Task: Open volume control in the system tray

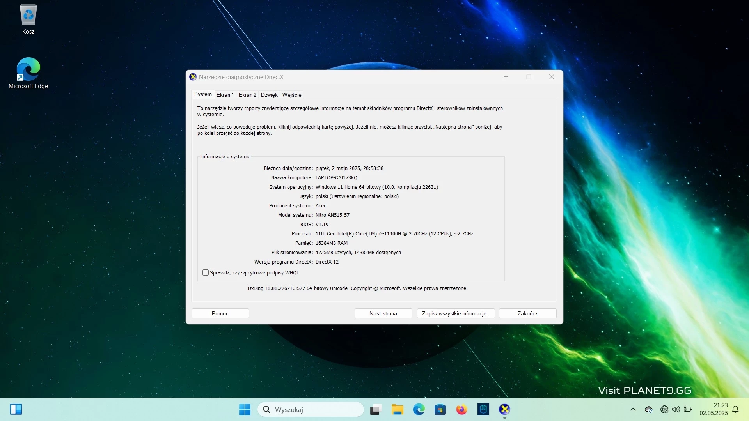Action: pos(676,409)
